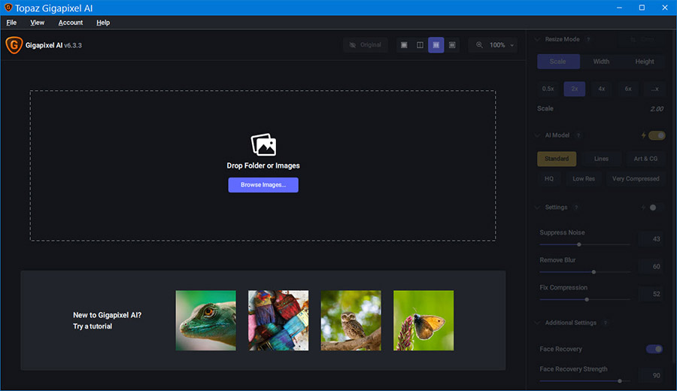Click the v6.3.3 version label
The height and width of the screenshot is (391, 677).
[73, 45]
